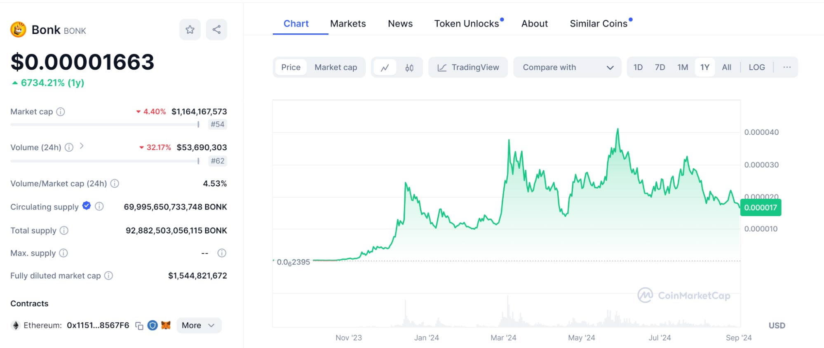Image resolution: width=824 pixels, height=348 pixels.
Task: Click total supply 92,882,503,056,115 BONK
Action: [x=176, y=230]
